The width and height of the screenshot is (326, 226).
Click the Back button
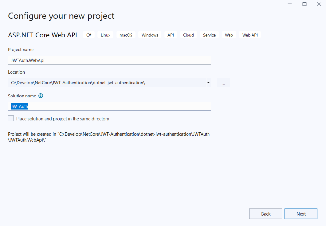click(x=266, y=214)
